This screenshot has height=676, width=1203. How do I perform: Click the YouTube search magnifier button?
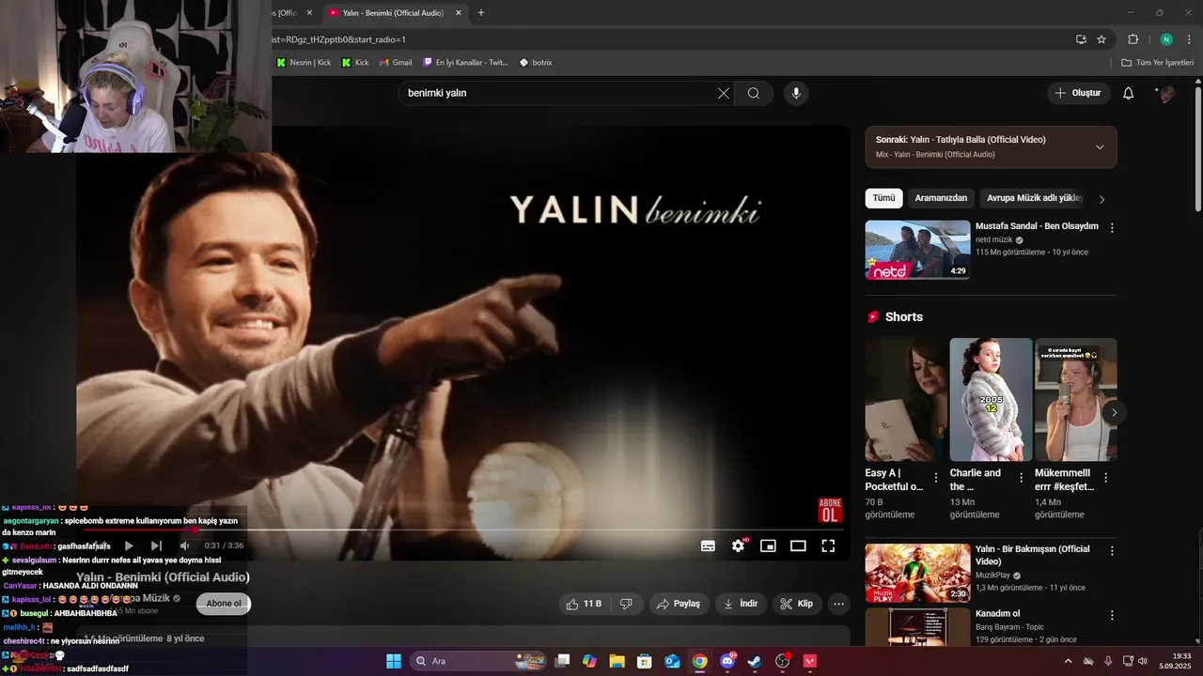point(754,93)
